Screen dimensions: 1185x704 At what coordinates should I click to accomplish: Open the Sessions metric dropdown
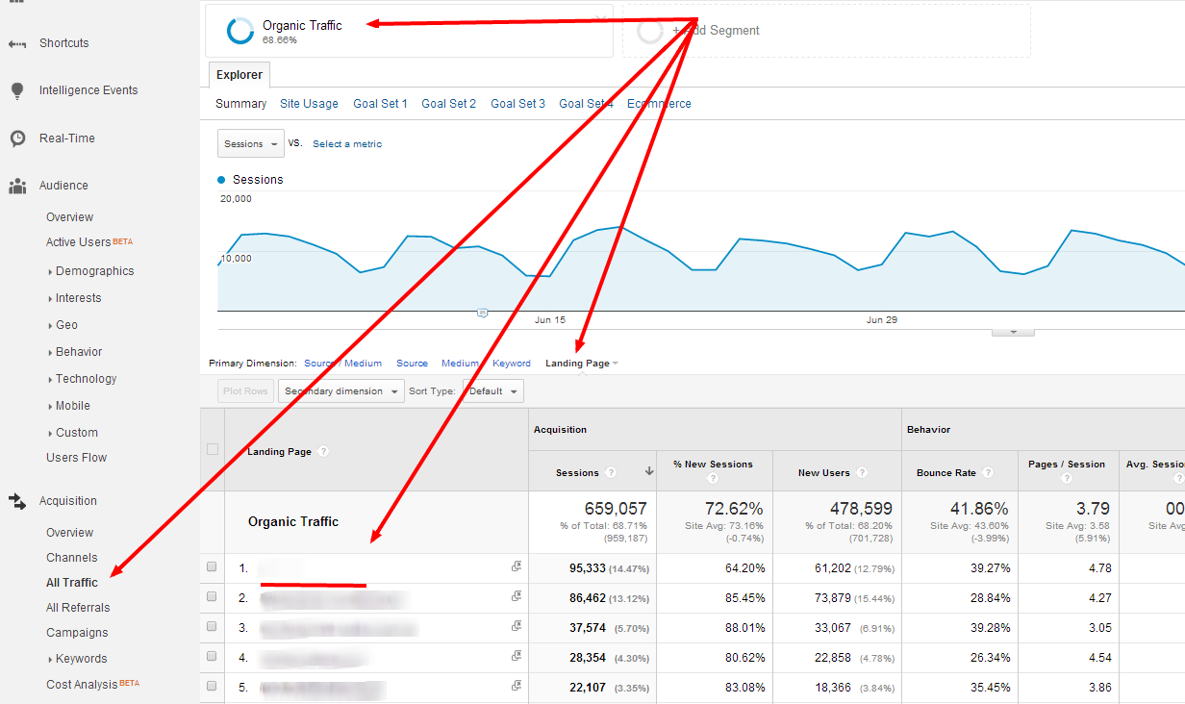(x=250, y=142)
